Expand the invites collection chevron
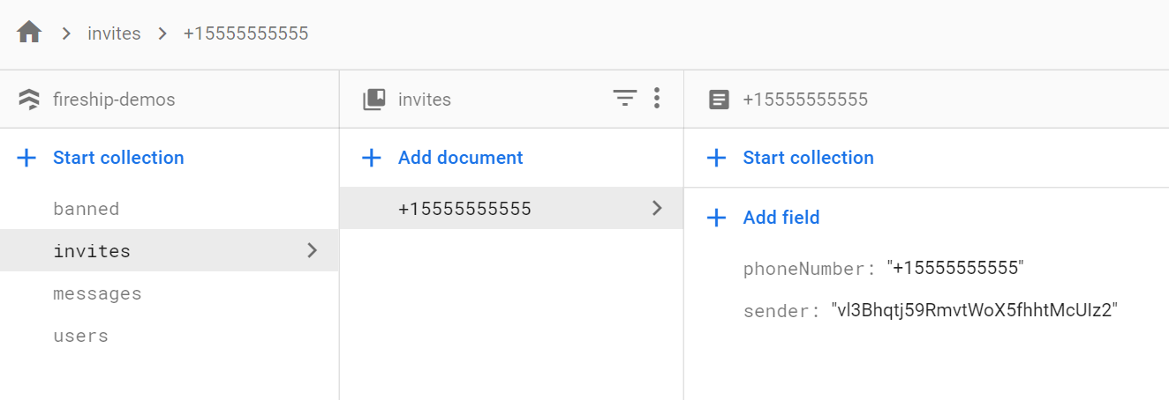1169x400 pixels. point(312,251)
